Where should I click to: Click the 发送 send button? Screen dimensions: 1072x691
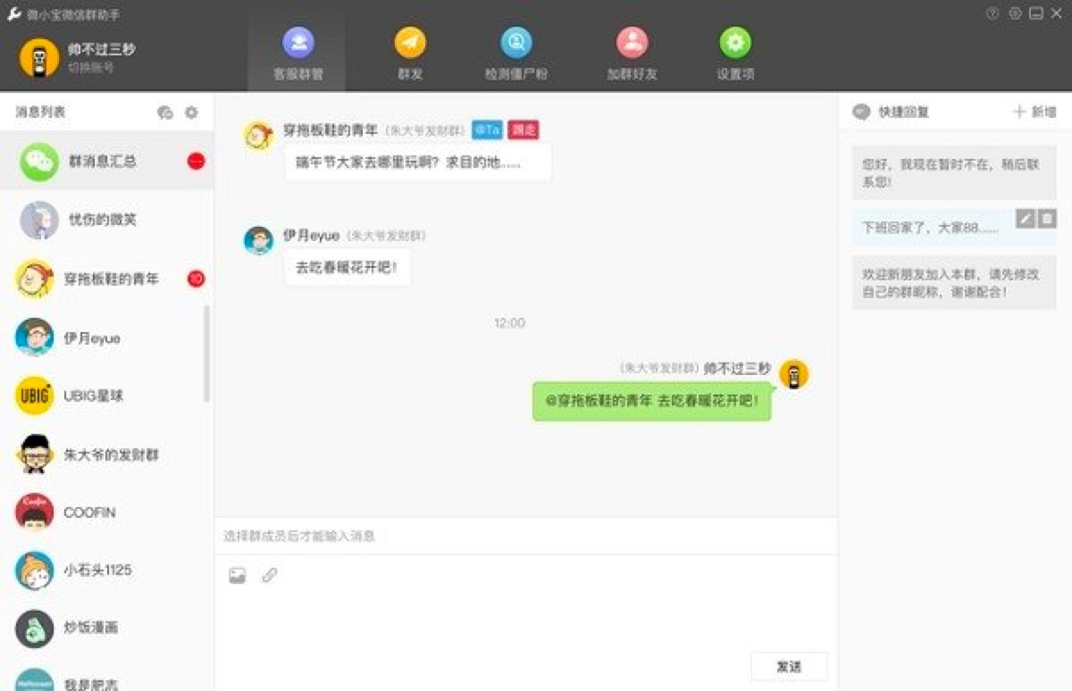(790, 666)
